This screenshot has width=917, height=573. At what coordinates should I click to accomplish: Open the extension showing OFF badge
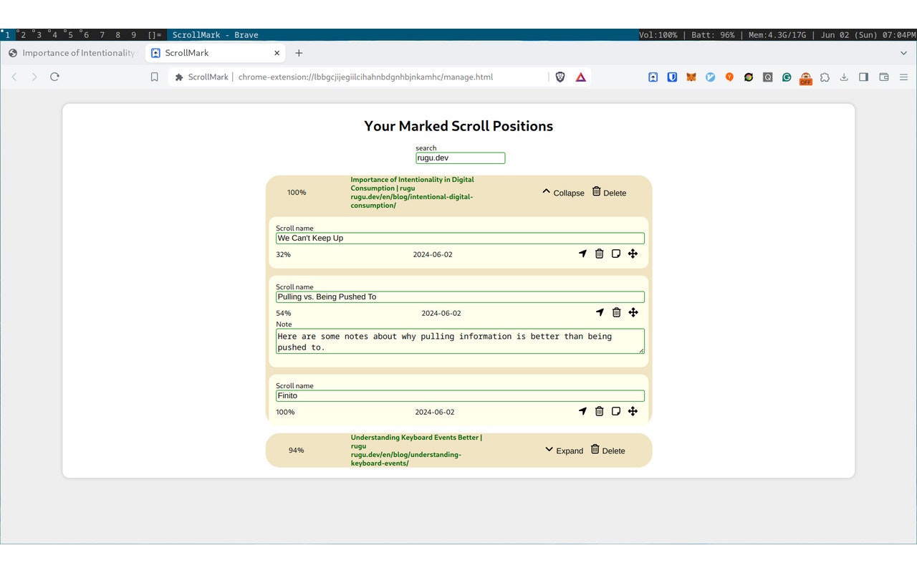coord(806,78)
